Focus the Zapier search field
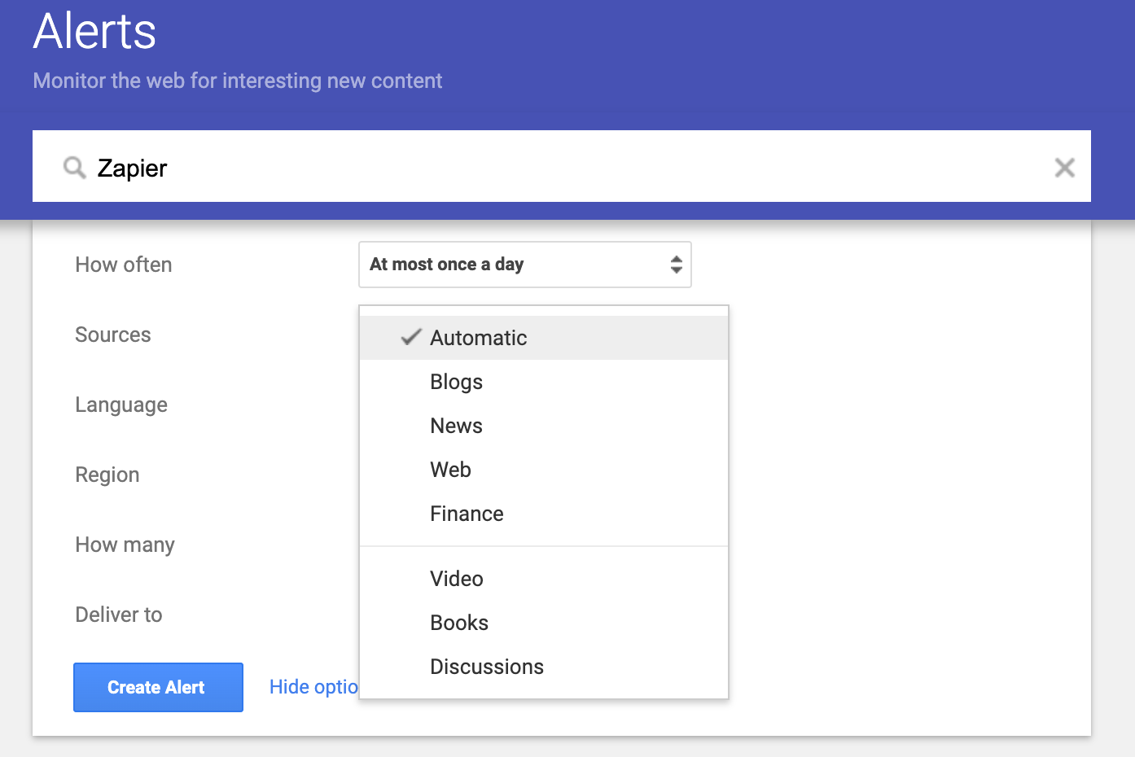 pyautogui.click(x=562, y=166)
